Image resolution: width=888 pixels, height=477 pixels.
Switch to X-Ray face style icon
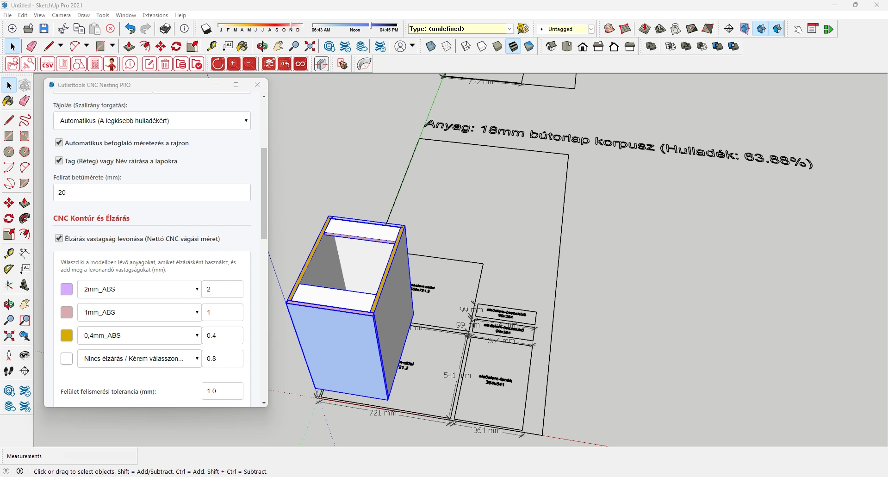(x=431, y=46)
